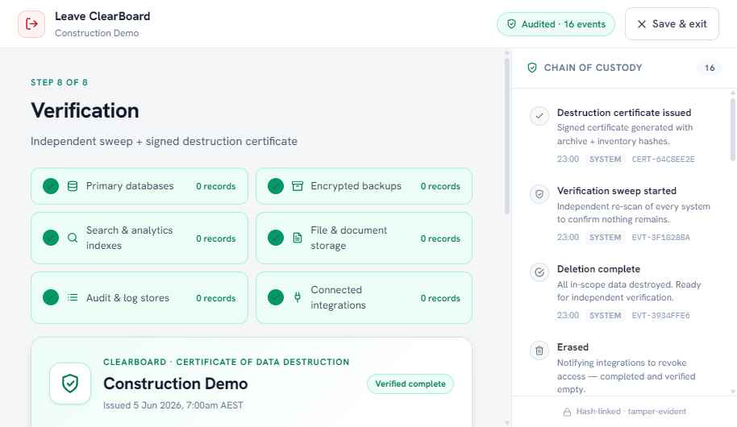Click SYSTEM tag under Deletion complete
Image resolution: width=737 pixels, height=427 pixels.
(x=606, y=316)
